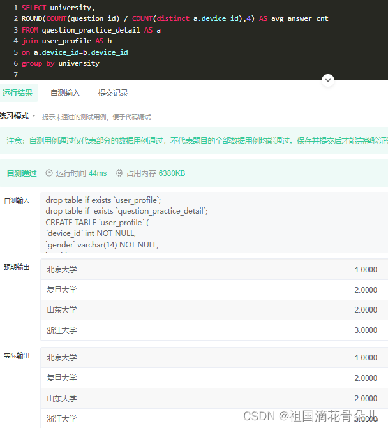Place the cursor on code line 1 SELECT university

58,8
